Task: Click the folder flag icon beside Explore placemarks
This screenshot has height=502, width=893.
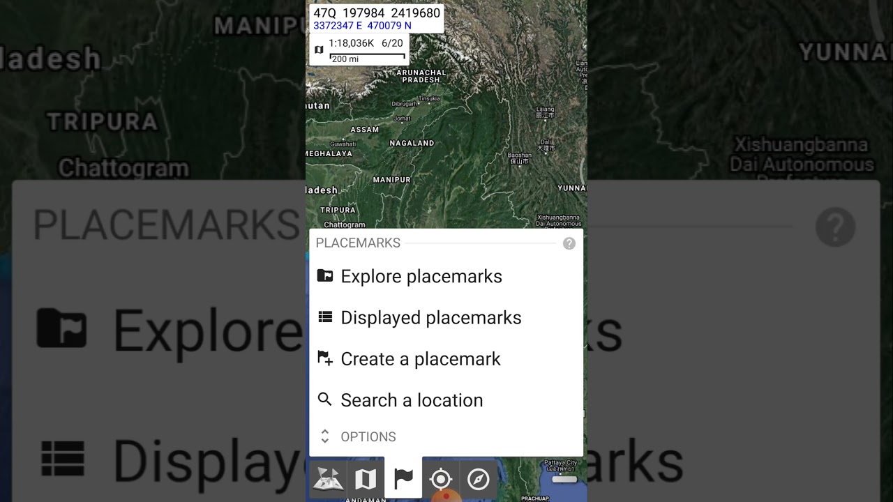Action: tap(325, 275)
